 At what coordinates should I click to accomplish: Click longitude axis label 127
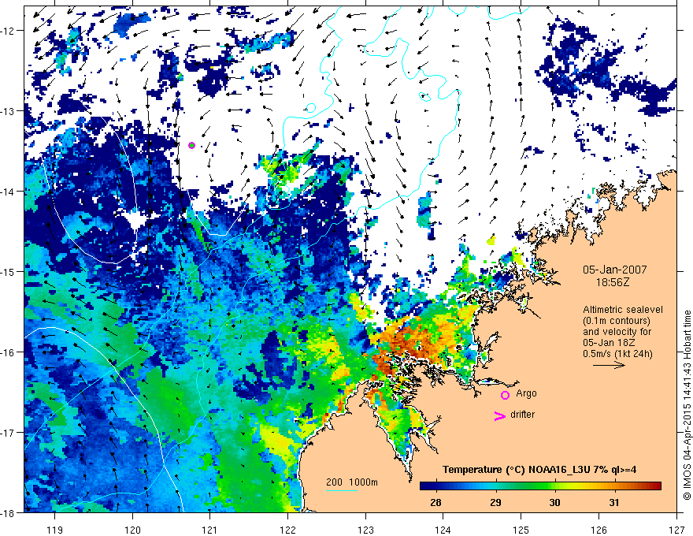click(676, 530)
